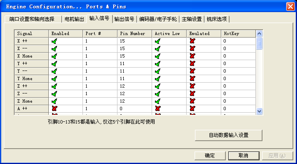The width and height of the screenshot is (297, 164).
Task: Toggle Emulated X for Y Home row
Action: pos(192,78)
